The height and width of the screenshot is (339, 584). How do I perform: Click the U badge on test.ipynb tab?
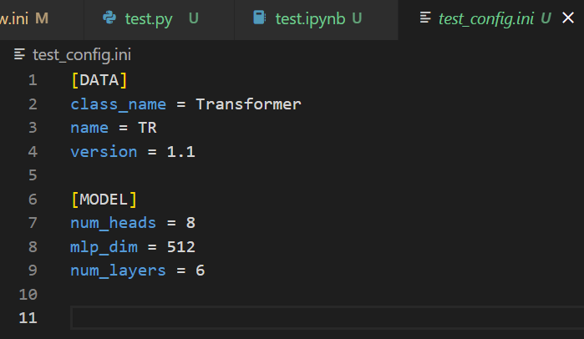coord(357,18)
